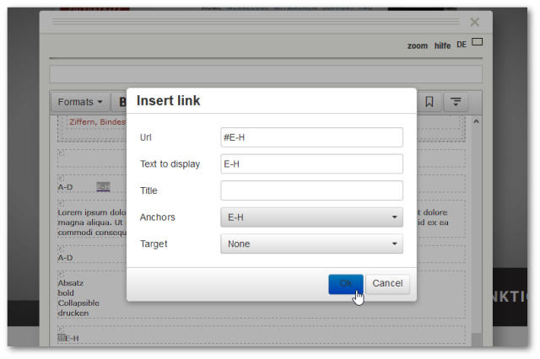Click the bookmark anchor icon in editor toolbar
This screenshot has height=359, width=540.
(x=429, y=102)
